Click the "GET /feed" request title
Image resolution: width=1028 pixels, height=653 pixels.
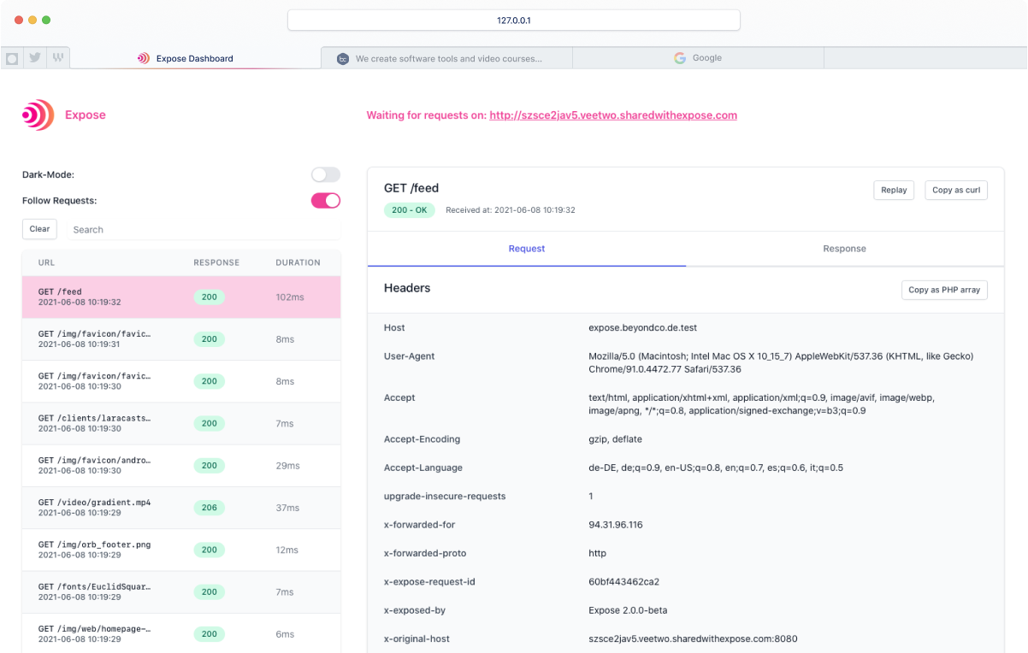pos(411,188)
